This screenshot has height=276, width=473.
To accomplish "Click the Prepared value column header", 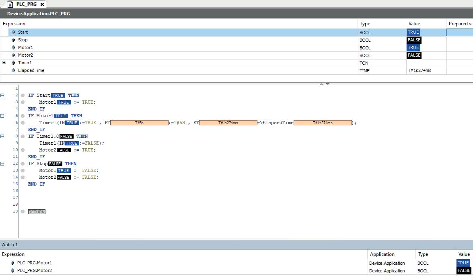I will coord(460,23).
